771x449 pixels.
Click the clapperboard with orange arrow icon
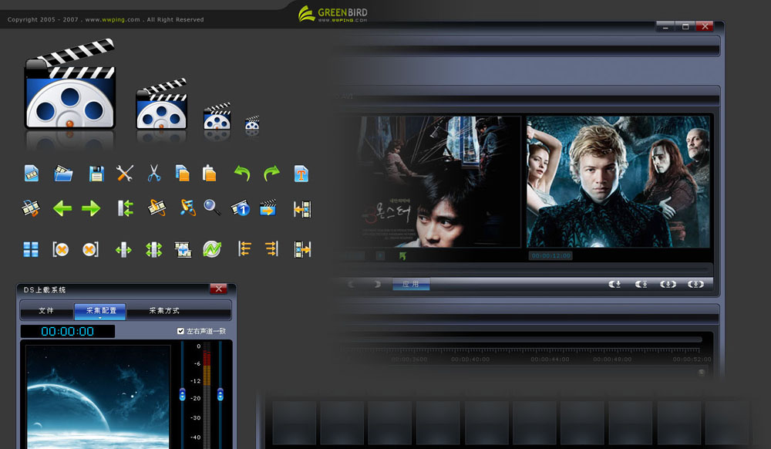click(x=268, y=208)
